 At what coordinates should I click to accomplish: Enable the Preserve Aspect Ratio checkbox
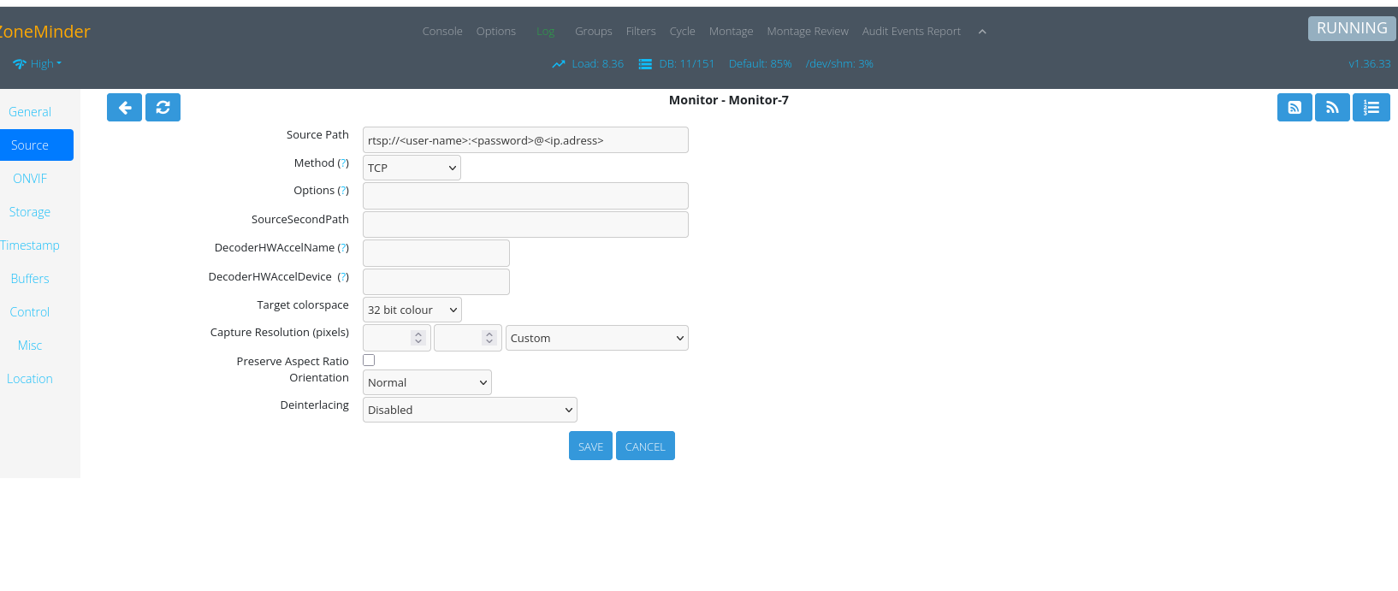click(x=369, y=360)
